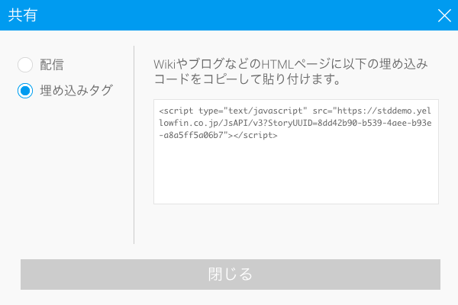Click "Wikiやブログ" at the start of the instructions
This screenshot has width=458, height=305.
(191, 64)
